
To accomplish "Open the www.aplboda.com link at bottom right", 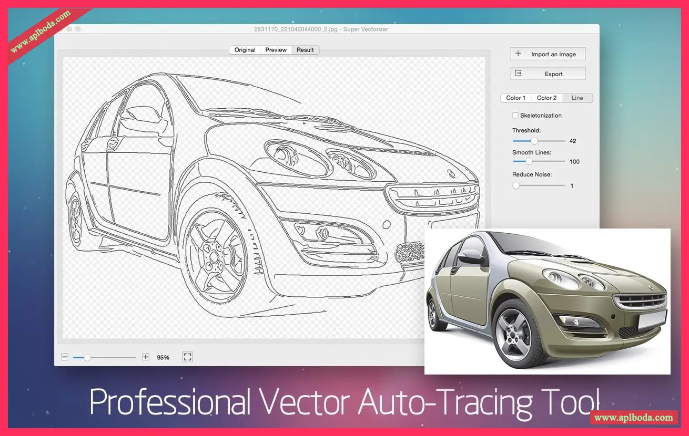I will pyautogui.click(x=633, y=418).
